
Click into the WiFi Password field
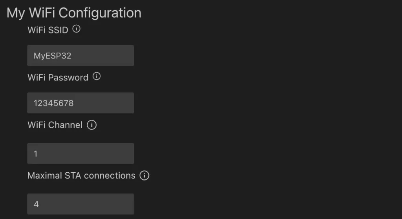(x=80, y=103)
